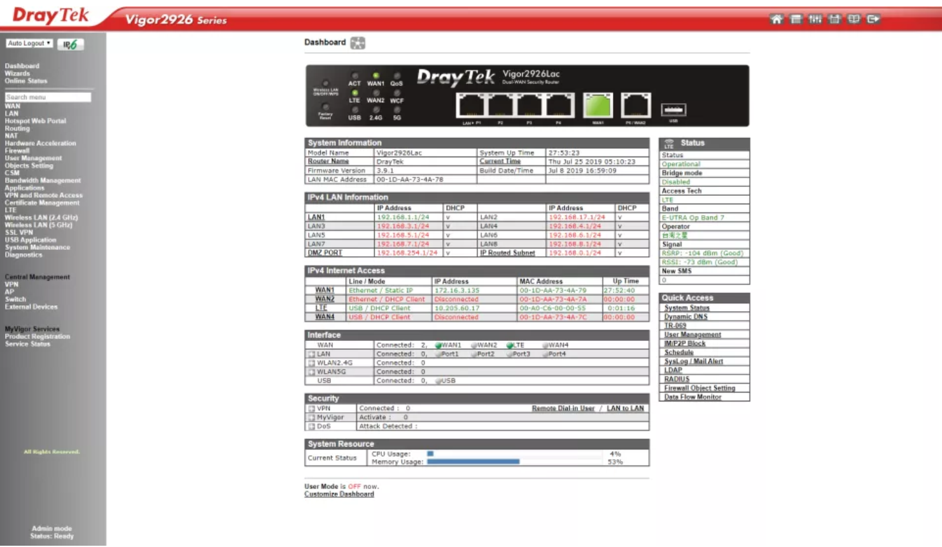Click the Remote Dial-in User link

pyautogui.click(x=563, y=408)
